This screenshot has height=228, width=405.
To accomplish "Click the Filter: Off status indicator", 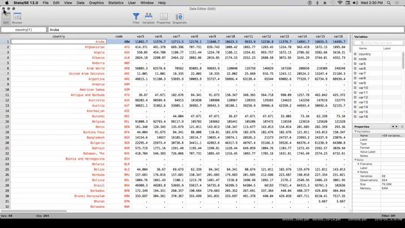I will tap(389, 215).
